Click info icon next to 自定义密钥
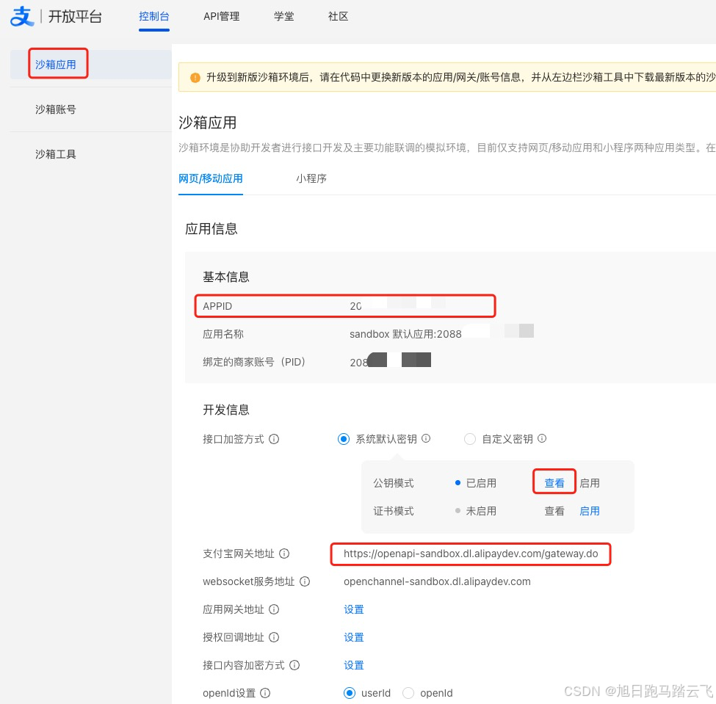This screenshot has height=704, width=716. 542,438
